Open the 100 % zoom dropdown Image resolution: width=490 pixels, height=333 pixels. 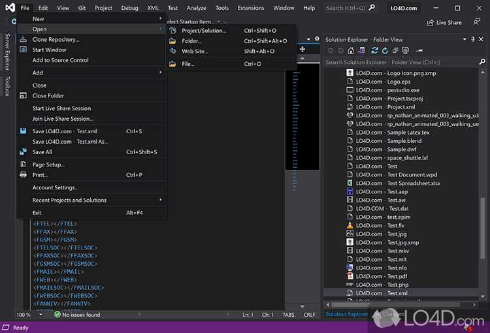pyautogui.click(x=41, y=315)
